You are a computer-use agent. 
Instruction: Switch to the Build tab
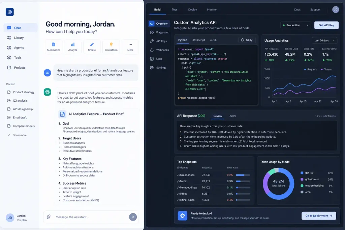pyautogui.click(x=157, y=10)
